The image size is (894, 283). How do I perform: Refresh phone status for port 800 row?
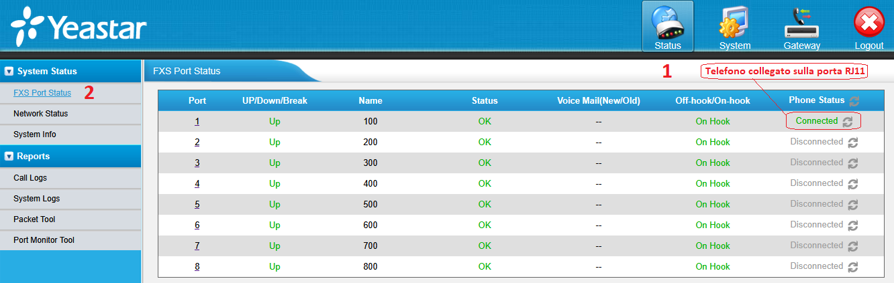coord(853,267)
